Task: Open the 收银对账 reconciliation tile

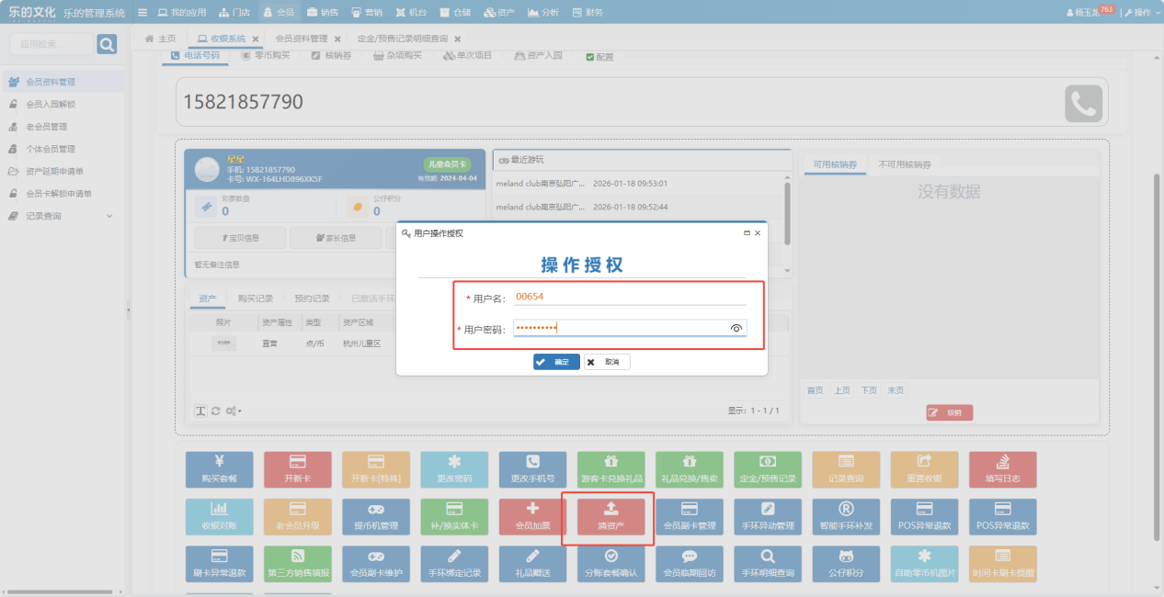Action: pyautogui.click(x=219, y=518)
